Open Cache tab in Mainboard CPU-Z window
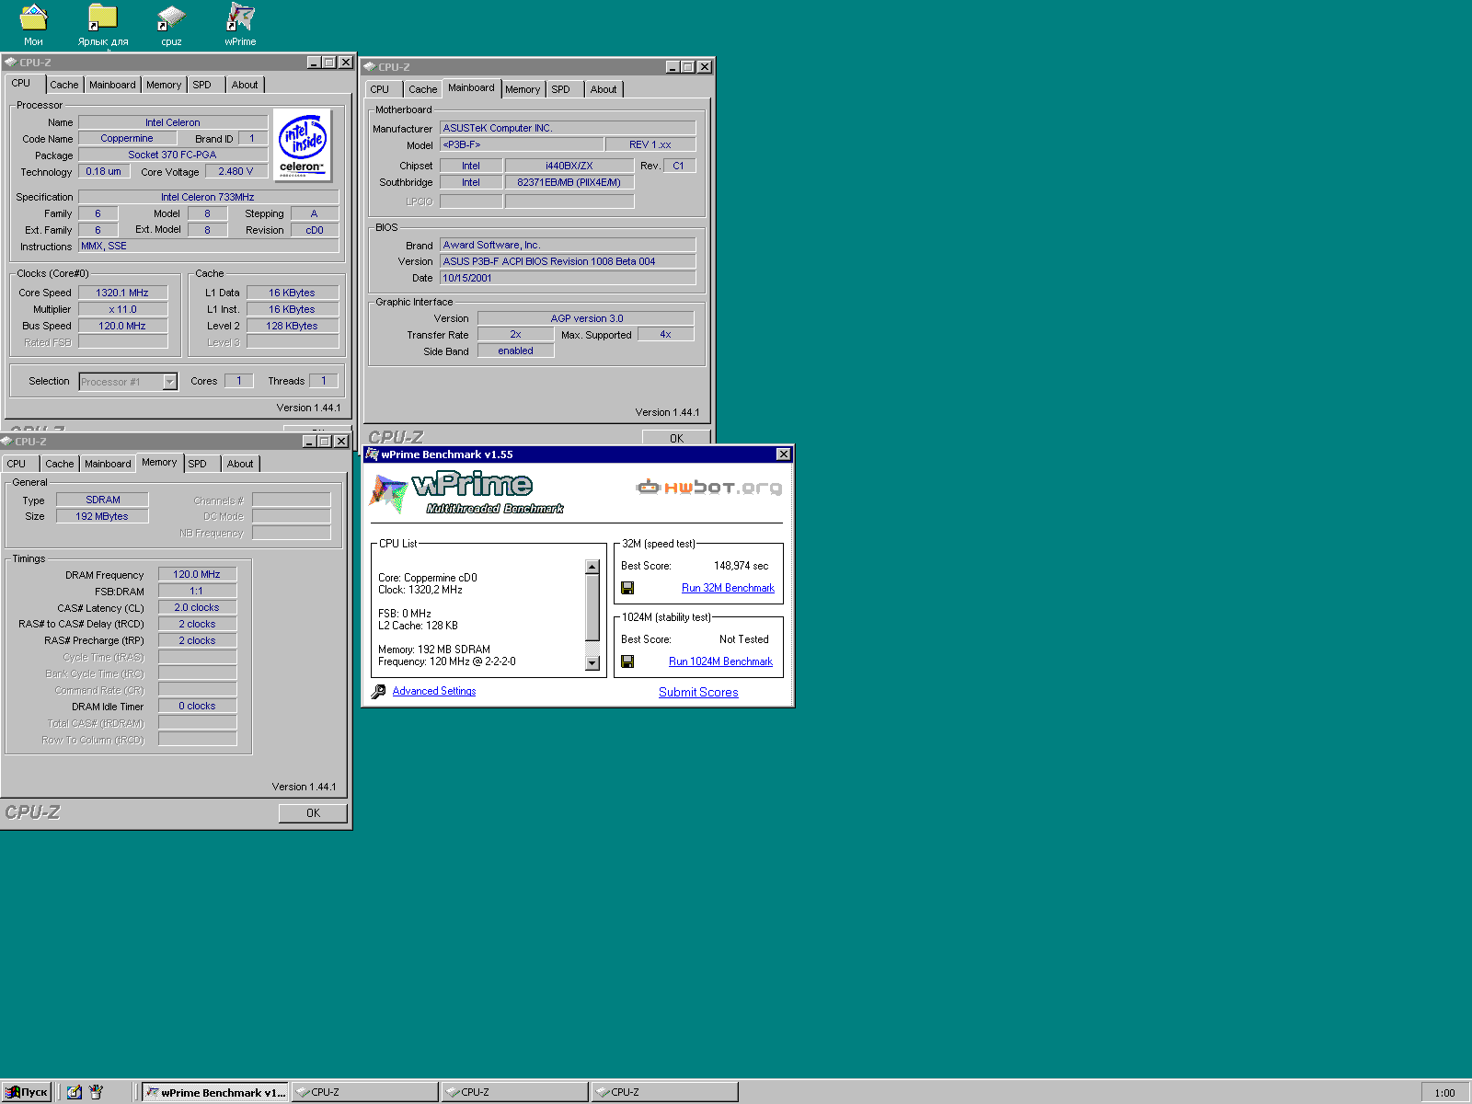Image resolution: width=1472 pixels, height=1104 pixels. coord(423,89)
